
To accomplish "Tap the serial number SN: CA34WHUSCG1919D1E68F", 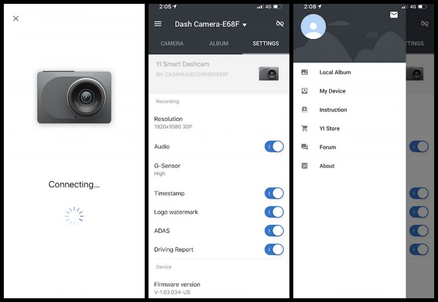I will 192,74.
